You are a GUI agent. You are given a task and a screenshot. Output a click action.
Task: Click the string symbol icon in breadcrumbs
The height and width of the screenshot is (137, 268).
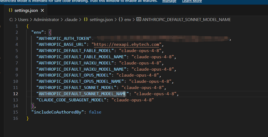pos(139,19)
